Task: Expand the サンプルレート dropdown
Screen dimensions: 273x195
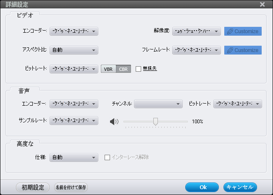Action: tap(73, 121)
